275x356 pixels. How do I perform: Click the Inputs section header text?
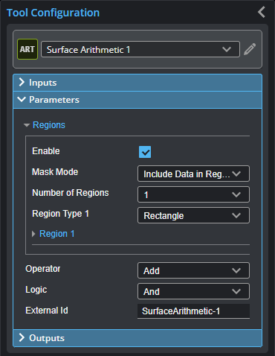click(43, 83)
